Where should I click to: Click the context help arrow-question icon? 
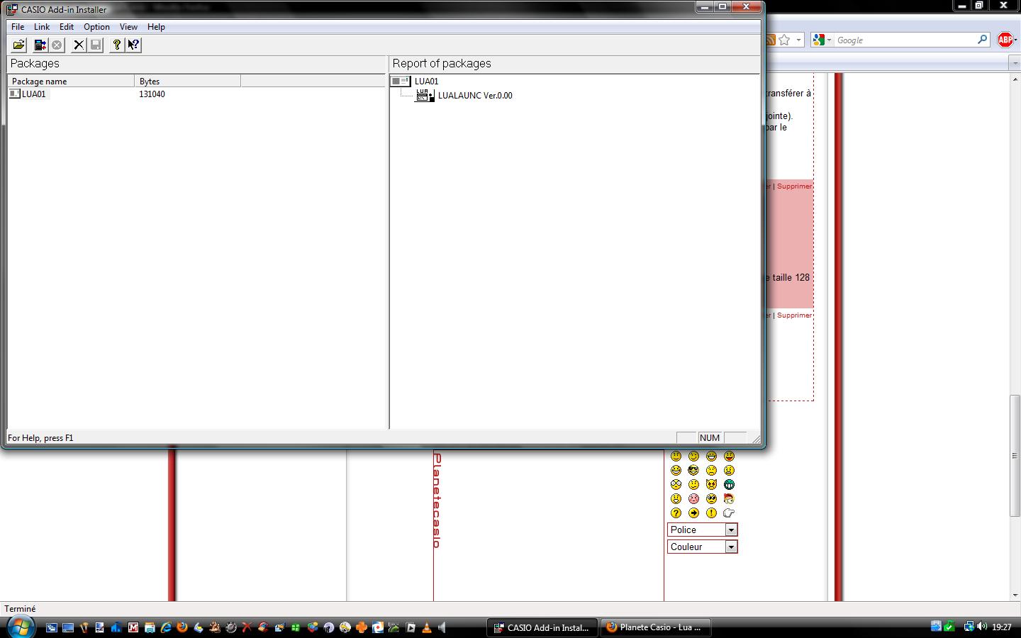pyautogui.click(x=133, y=45)
